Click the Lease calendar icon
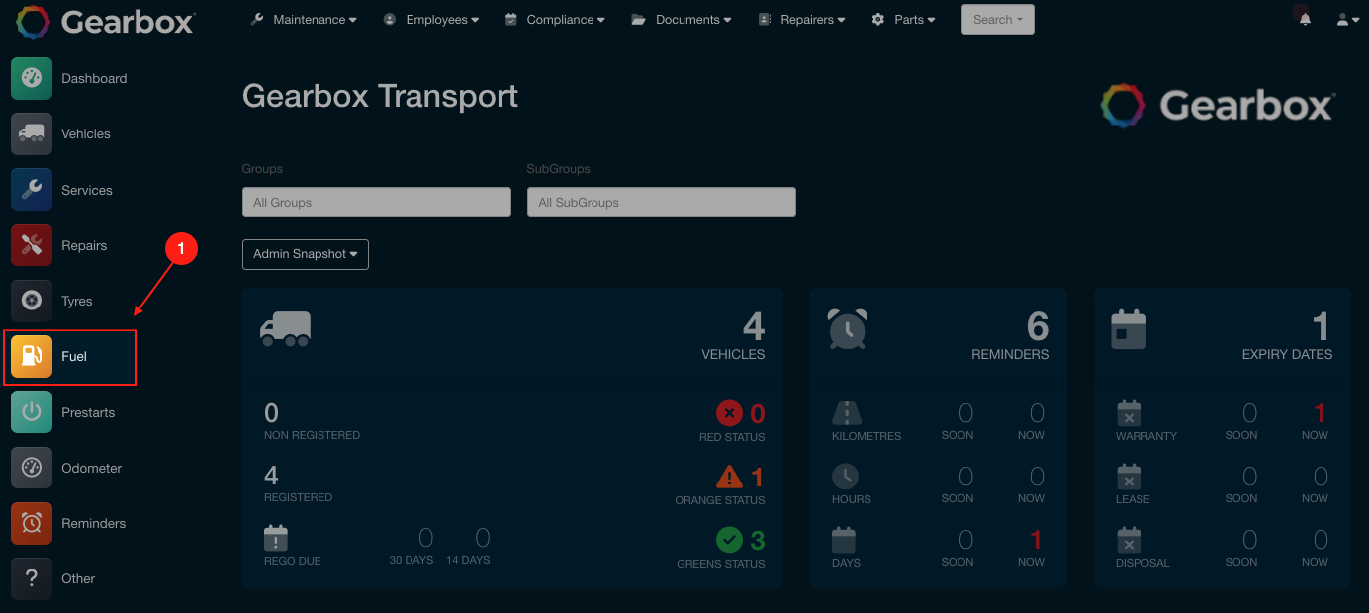The height and width of the screenshot is (613, 1369). [1129, 477]
